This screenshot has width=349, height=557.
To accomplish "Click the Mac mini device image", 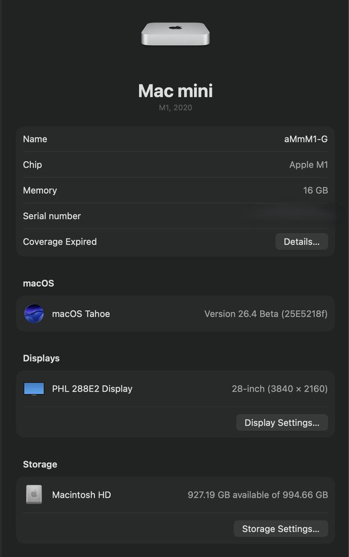I will point(175,34).
